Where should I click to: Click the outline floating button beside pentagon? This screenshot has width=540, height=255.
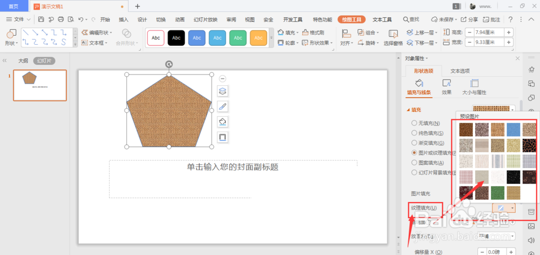(222, 137)
